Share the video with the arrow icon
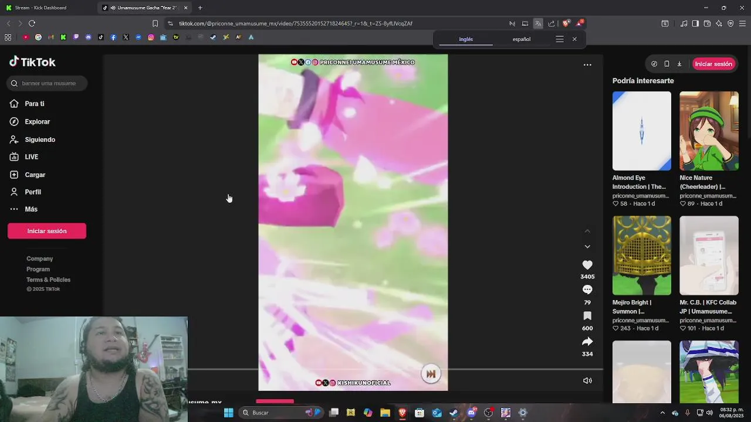This screenshot has width=751, height=422. (587, 342)
